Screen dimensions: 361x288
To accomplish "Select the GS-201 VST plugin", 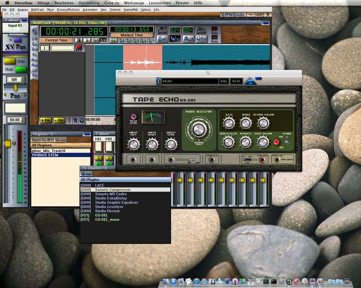I will point(125,215).
